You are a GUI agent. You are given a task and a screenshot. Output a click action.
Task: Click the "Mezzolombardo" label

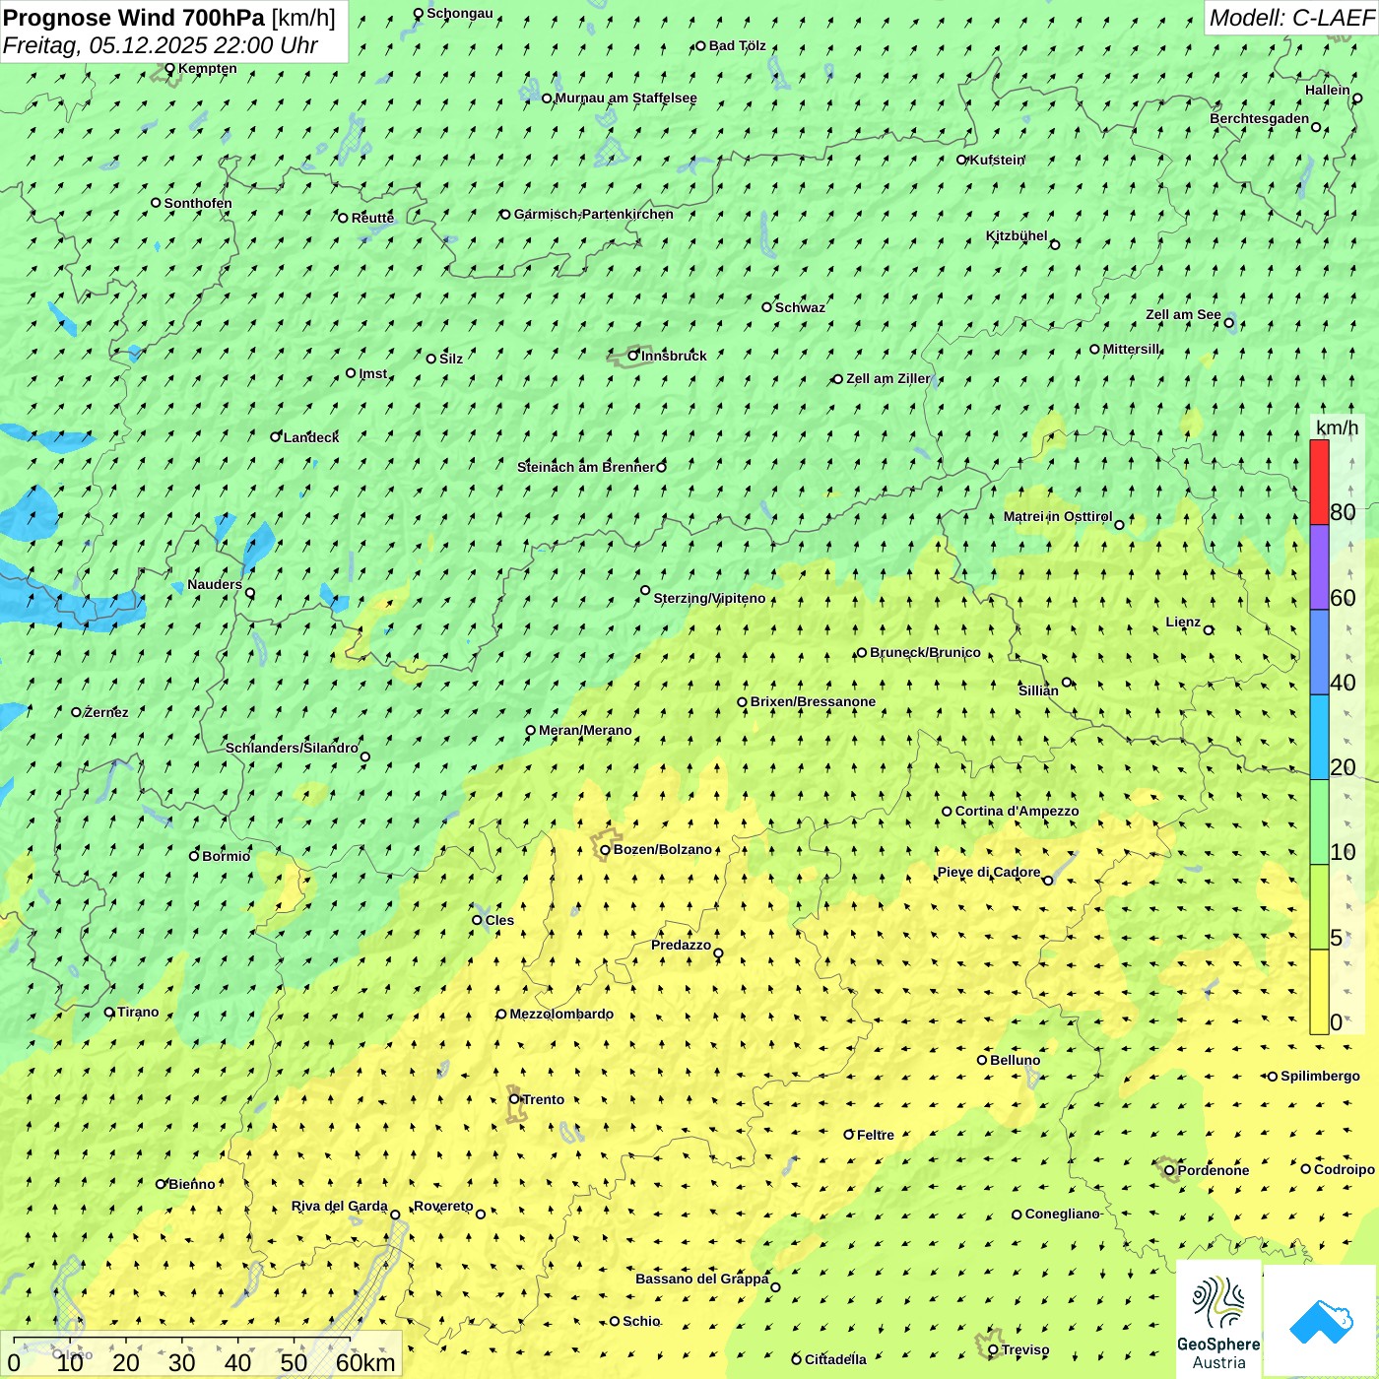tap(562, 1014)
